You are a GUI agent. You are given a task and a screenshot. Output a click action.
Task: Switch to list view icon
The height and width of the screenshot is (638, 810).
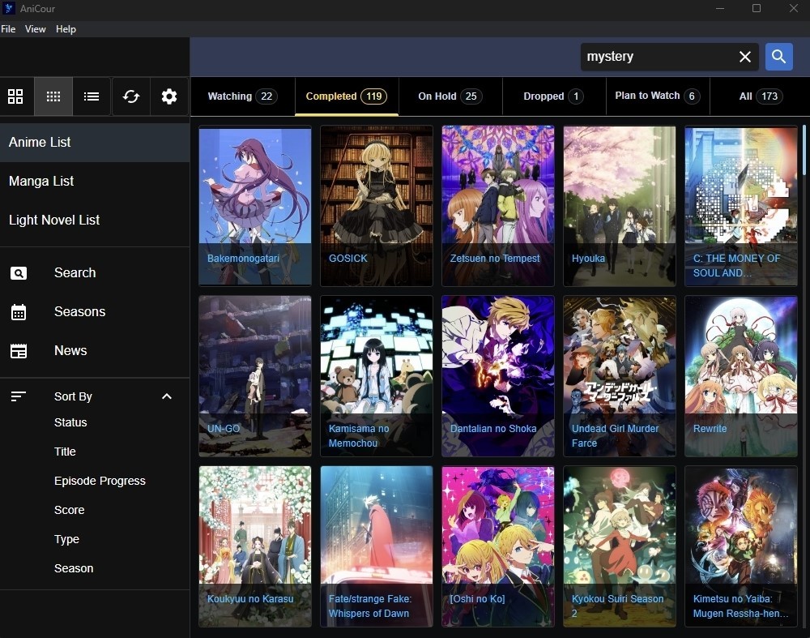(92, 96)
